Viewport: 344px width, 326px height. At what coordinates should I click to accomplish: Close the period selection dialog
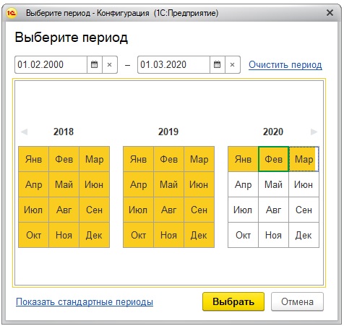tap(330, 12)
